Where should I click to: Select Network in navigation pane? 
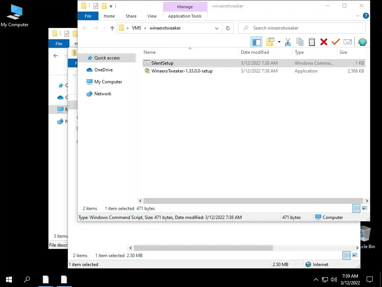click(103, 94)
